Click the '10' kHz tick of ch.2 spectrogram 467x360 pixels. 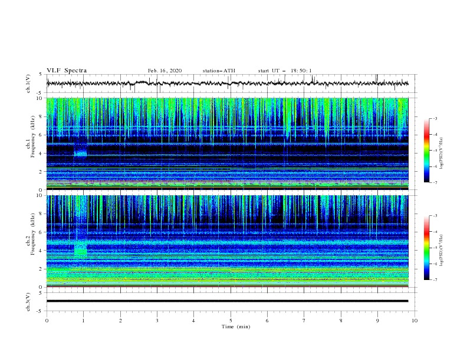[x=40, y=195]
